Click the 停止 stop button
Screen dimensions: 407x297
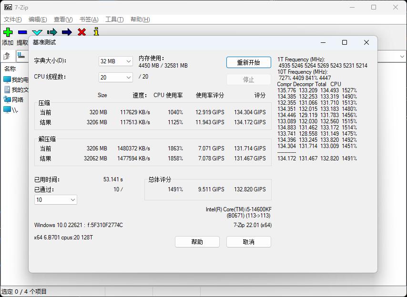point(249,79)
